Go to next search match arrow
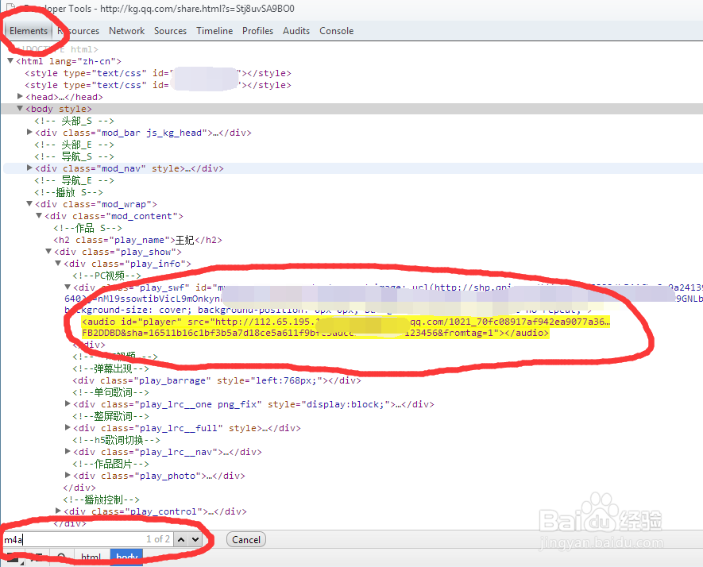703x567 pixels. 195,539
